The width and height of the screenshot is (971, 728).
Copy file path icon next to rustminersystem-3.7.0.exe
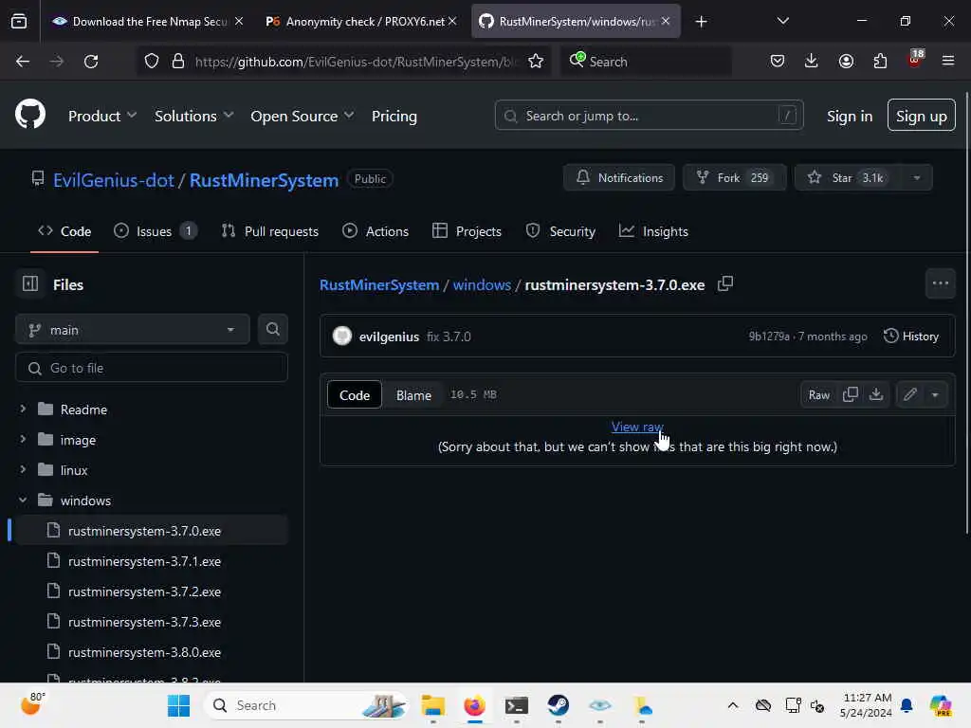(725, 284)
